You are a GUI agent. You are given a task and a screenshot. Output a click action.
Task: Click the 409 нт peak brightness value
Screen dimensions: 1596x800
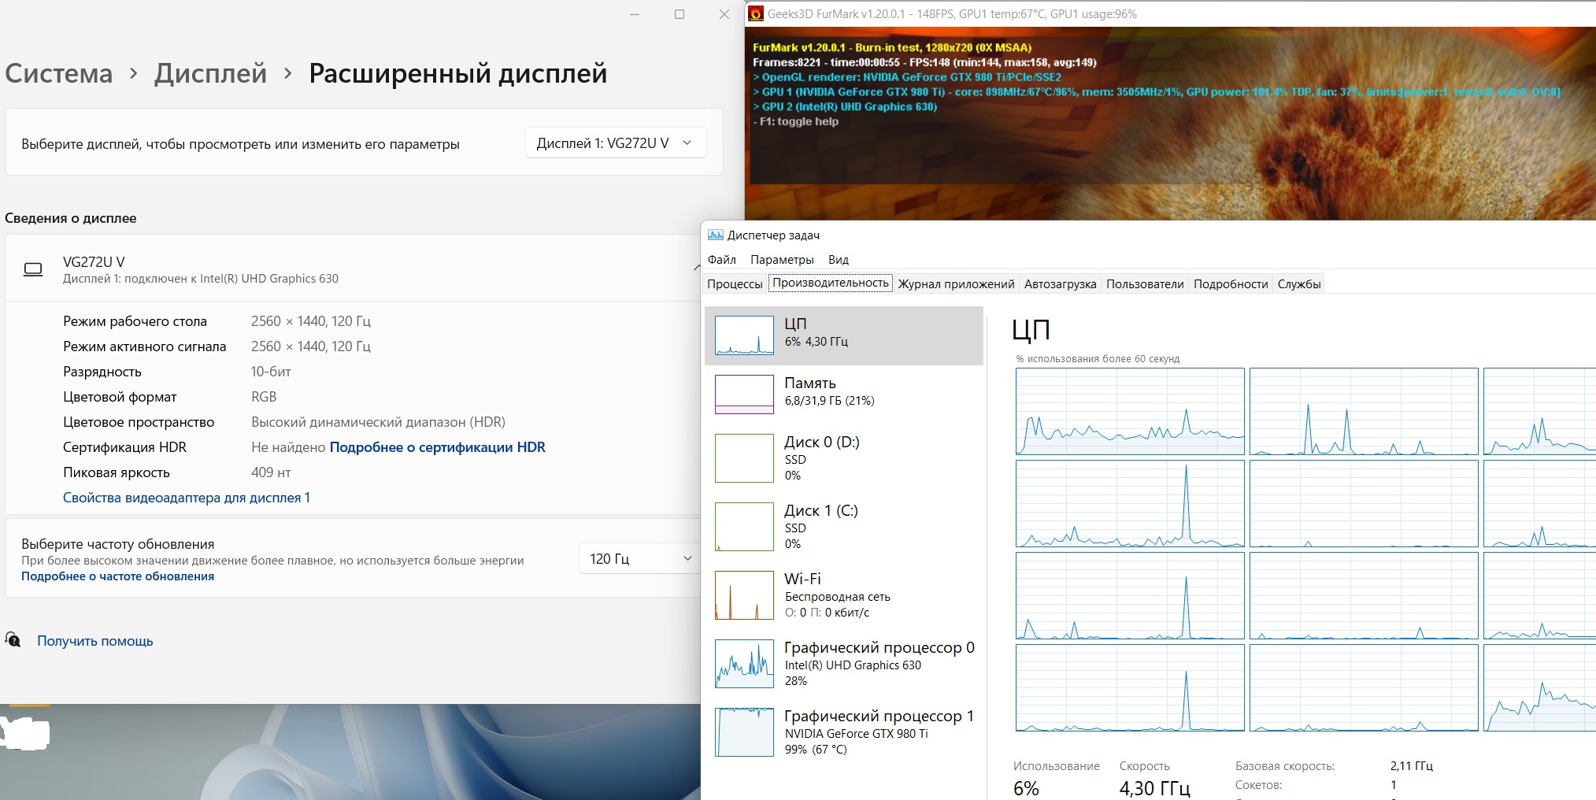click(x=271, y=472)
